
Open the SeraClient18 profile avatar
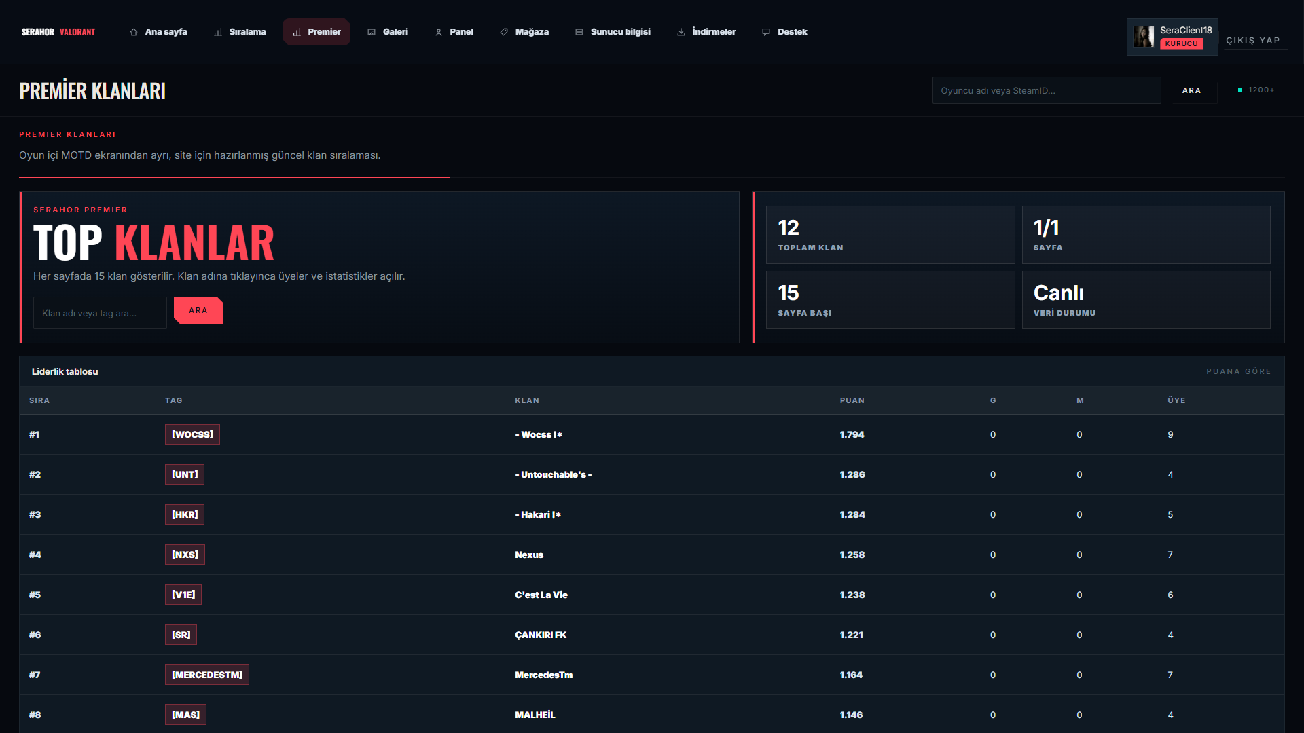point(1144,37)
